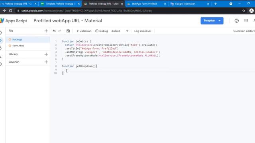Image resolution: width=255 pixels, height=143 pixels.
Task: Add a new file with plus icon
Action: [x=46, y=31]
